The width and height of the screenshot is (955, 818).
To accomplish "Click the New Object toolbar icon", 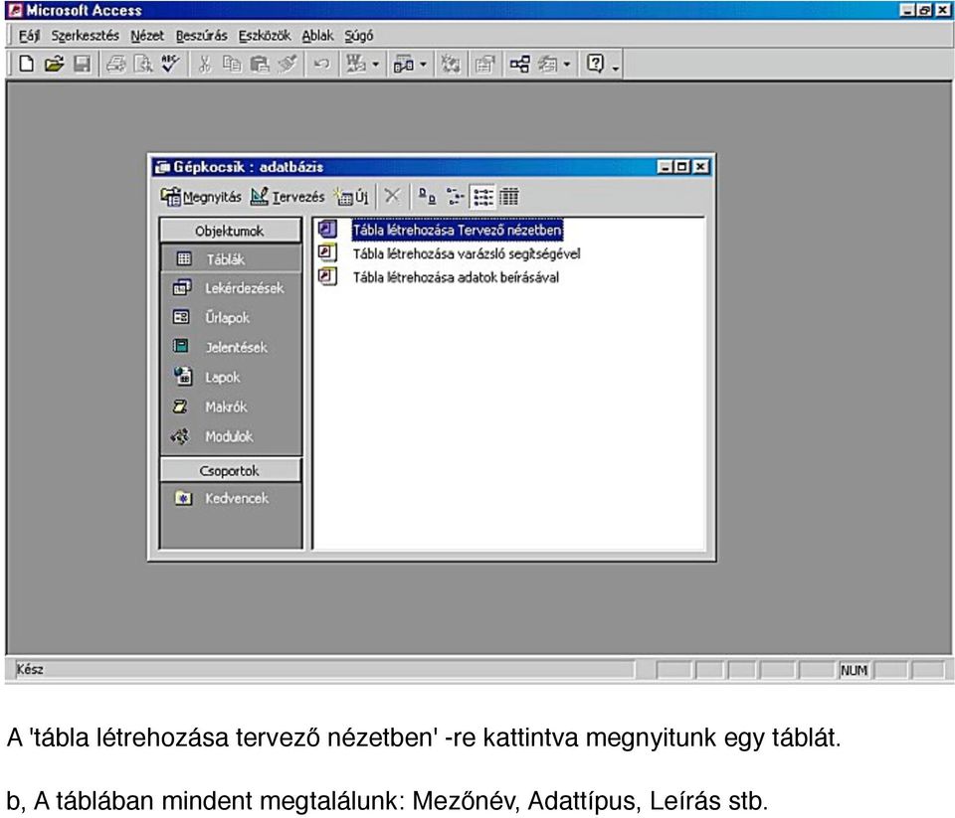I will tap(547, 64).
